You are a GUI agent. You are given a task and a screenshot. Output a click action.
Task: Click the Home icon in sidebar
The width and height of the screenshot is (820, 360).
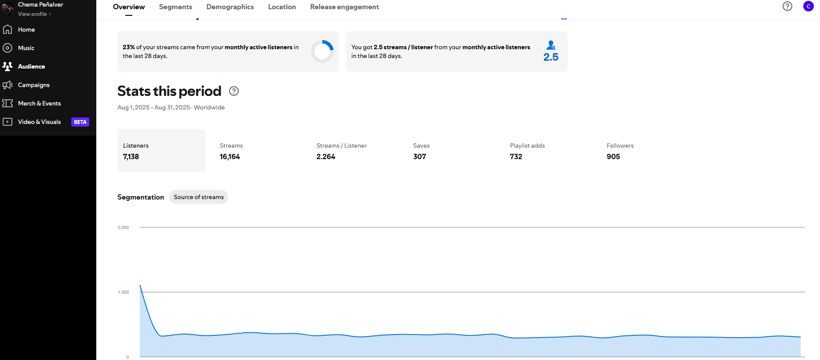click(x=7, y=29)
